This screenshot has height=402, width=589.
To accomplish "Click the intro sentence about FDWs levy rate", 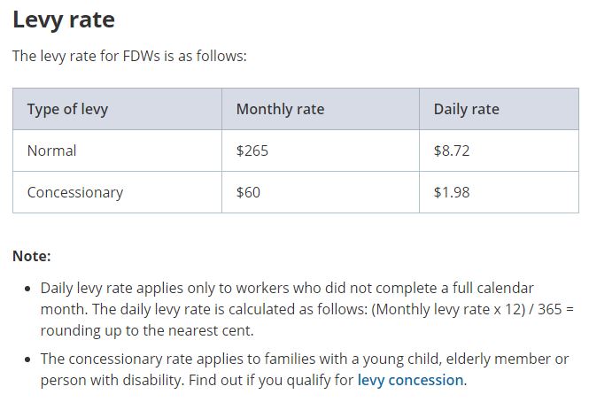I will pos(129,56).
